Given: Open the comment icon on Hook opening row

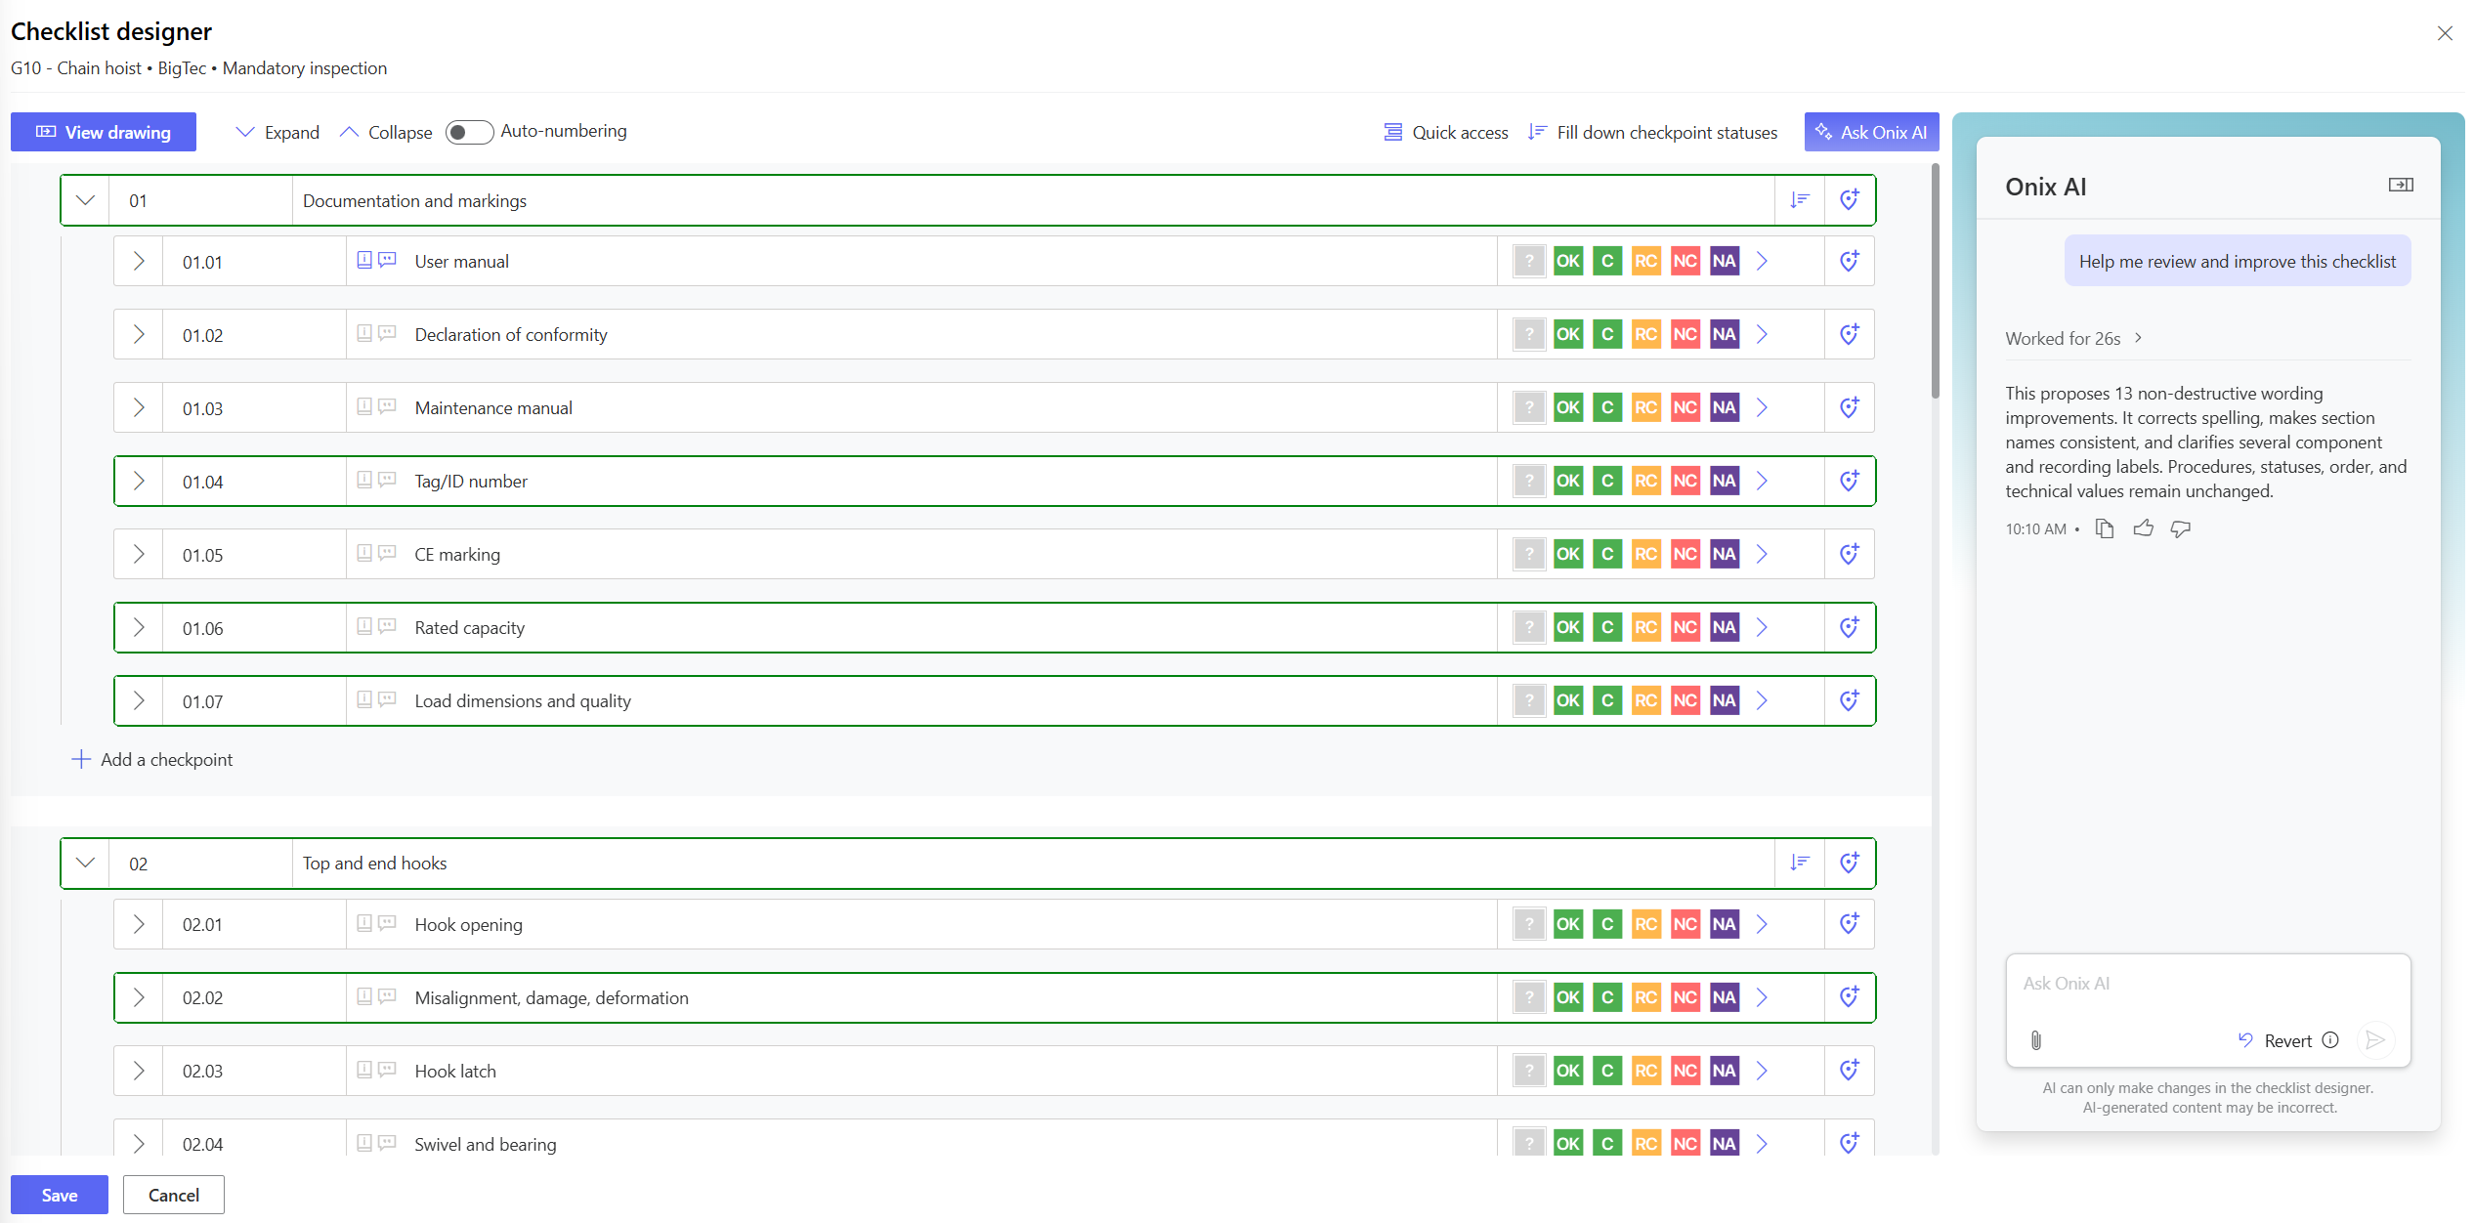Looking at the screenshot, I should 387,923.
